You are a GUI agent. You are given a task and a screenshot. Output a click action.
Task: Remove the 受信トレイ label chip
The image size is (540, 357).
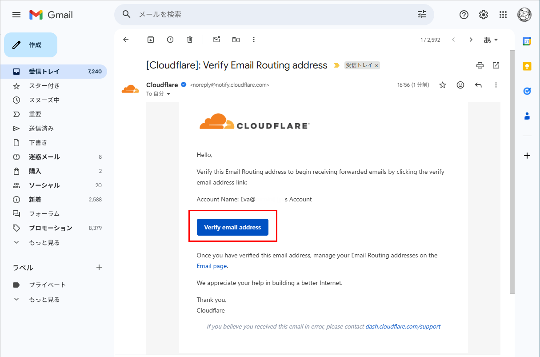click(x=376, y=65)
